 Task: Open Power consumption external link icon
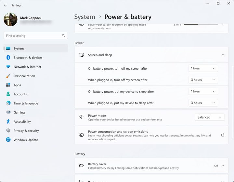pos(223,135)
